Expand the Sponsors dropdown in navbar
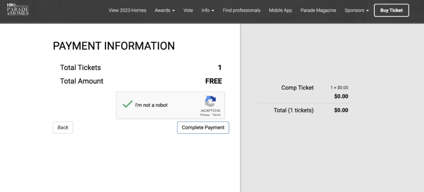The width and height of the screenshot is (424, 192). coord(356,10)
